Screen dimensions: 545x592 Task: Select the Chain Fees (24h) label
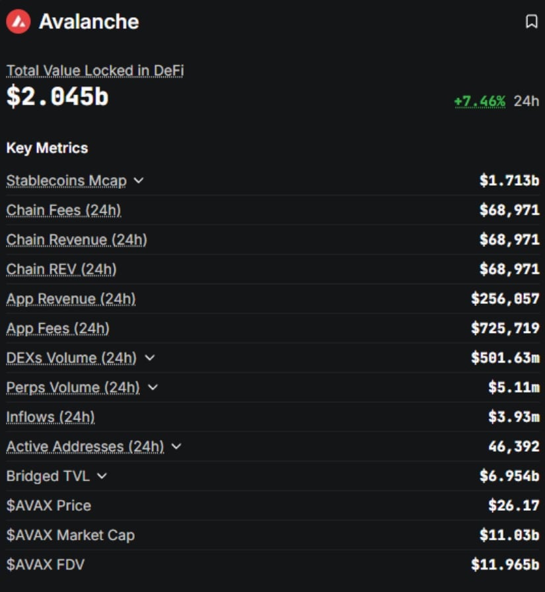(64, 210)
